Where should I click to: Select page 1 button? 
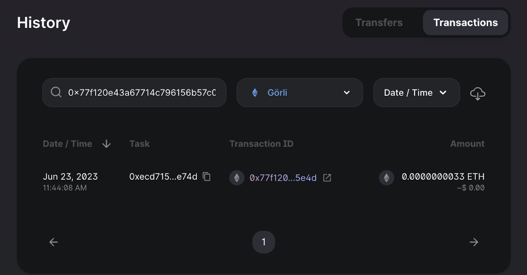263,242
